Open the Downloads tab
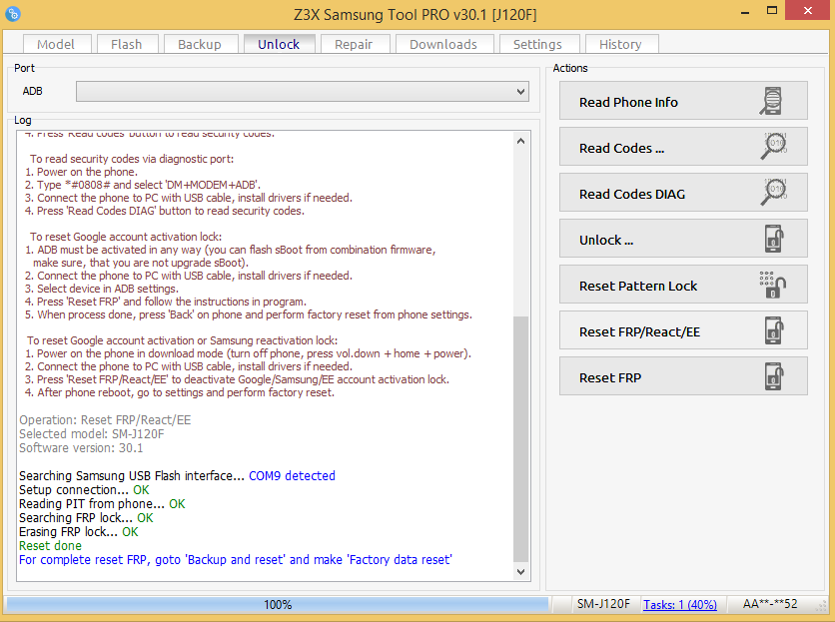The image size is (835, 622). pyautogui.click(x=443, y=44)
